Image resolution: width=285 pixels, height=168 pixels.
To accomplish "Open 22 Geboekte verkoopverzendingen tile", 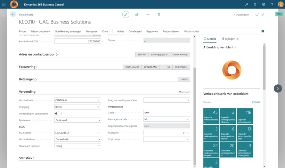I will [x=211, y=149].
